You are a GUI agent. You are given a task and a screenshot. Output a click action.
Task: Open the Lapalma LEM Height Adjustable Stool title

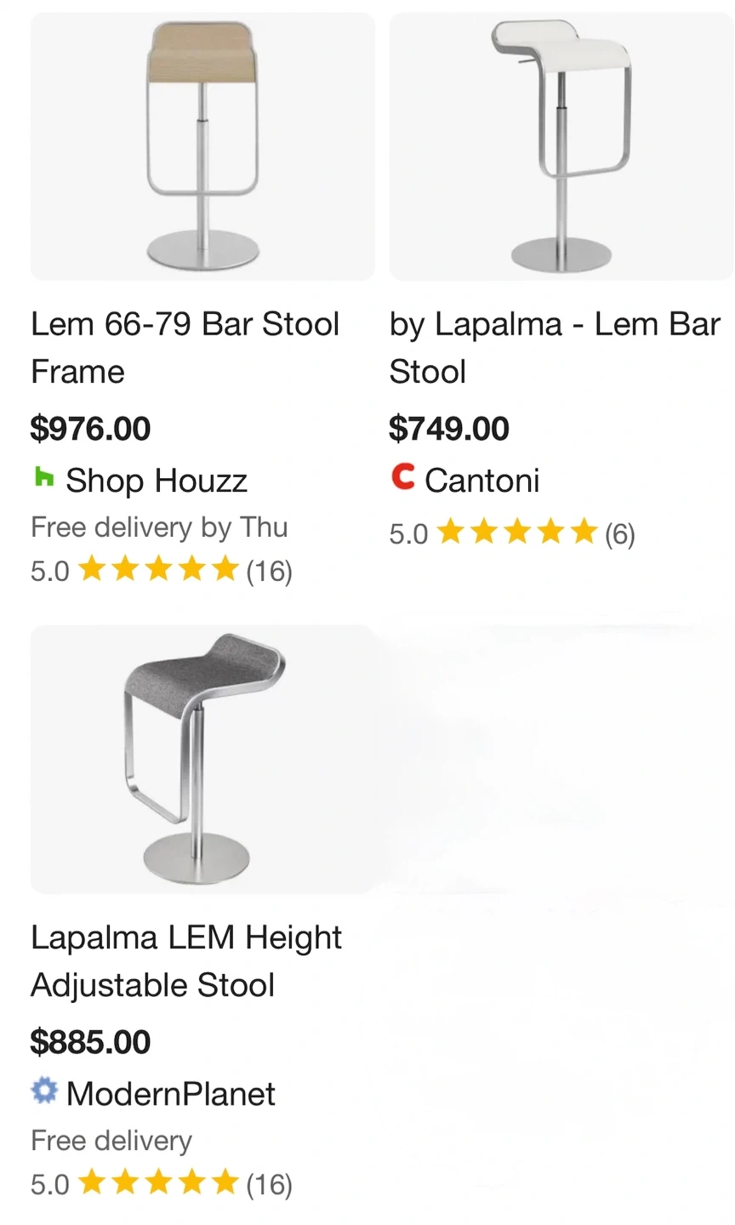[186, 960]
